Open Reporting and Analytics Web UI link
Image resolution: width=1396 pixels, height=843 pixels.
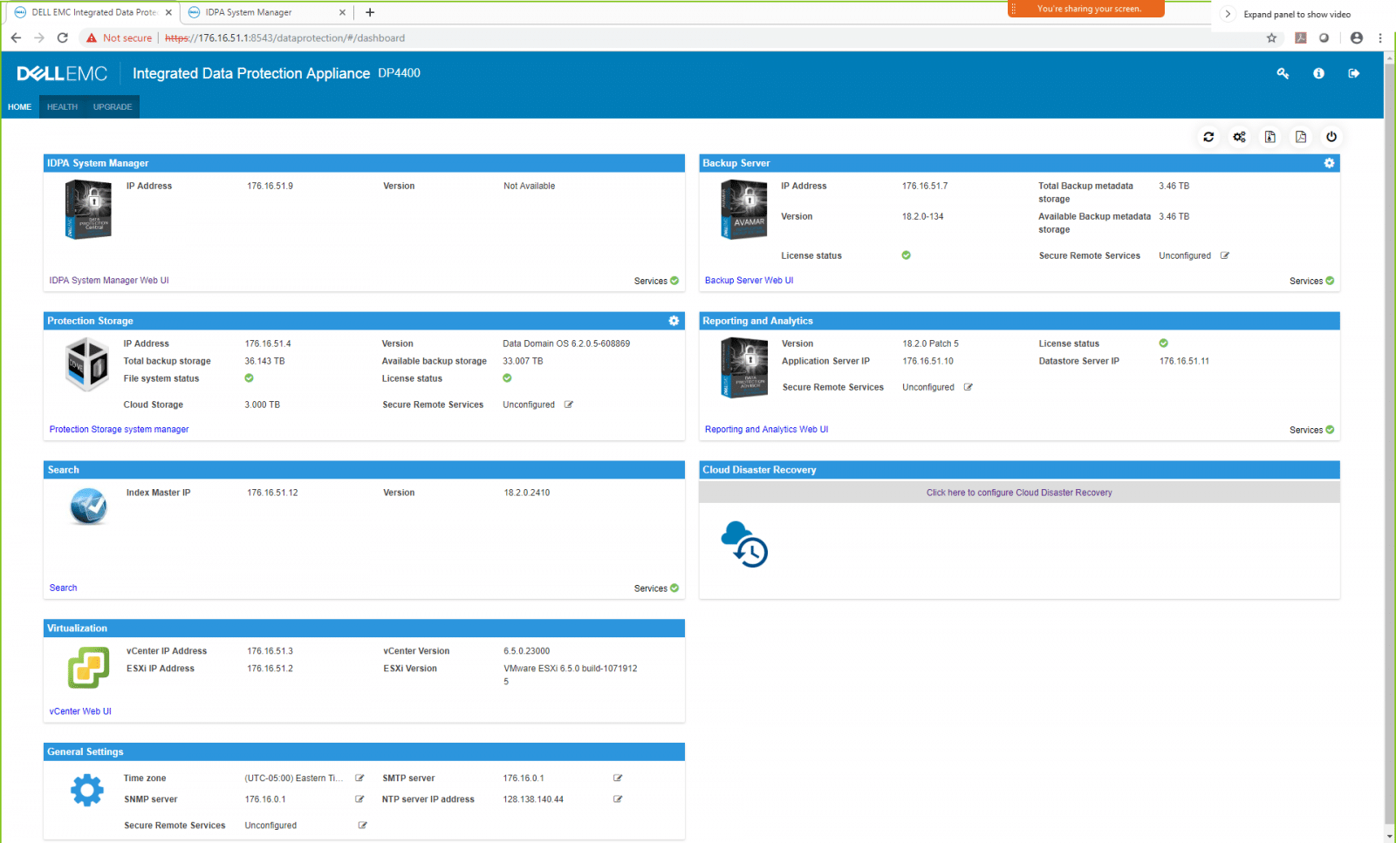pyautogui.click(x=766, y=429)
